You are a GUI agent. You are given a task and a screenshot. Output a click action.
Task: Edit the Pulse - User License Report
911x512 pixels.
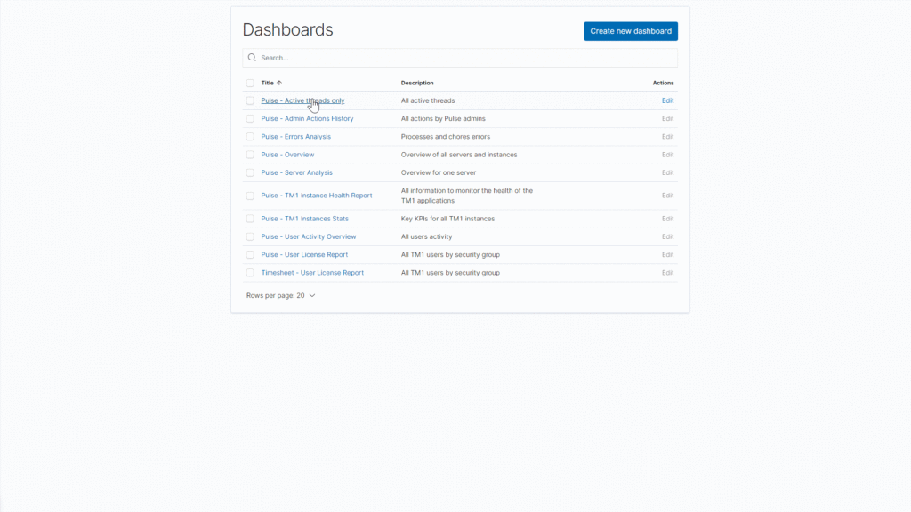(667, 255)
